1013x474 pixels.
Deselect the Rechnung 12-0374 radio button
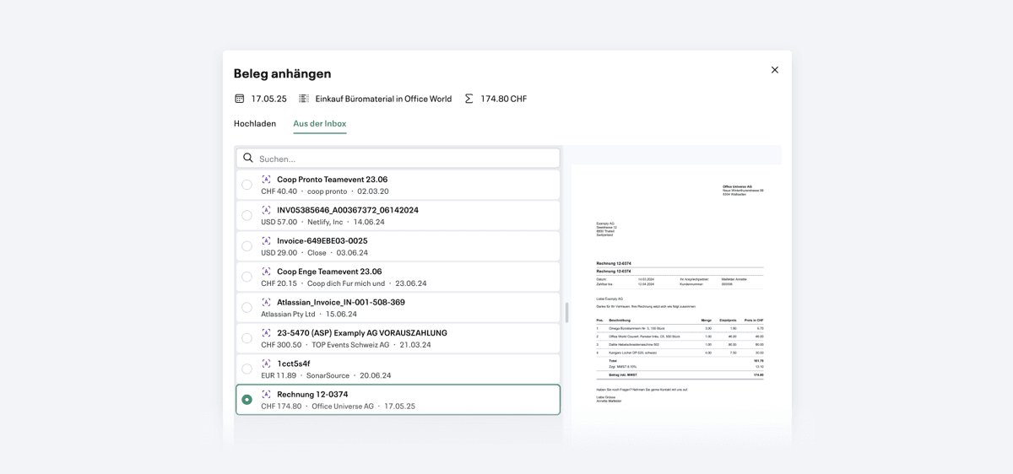coord(246,400)
